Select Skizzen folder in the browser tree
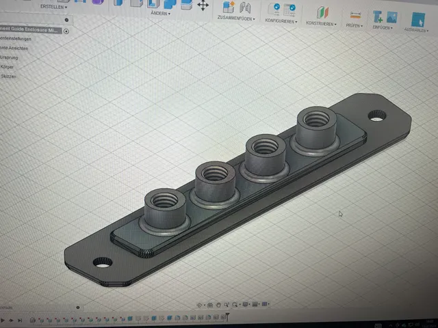Image resolution: width=438 pixels, height=328 pixels. (8, 76)
